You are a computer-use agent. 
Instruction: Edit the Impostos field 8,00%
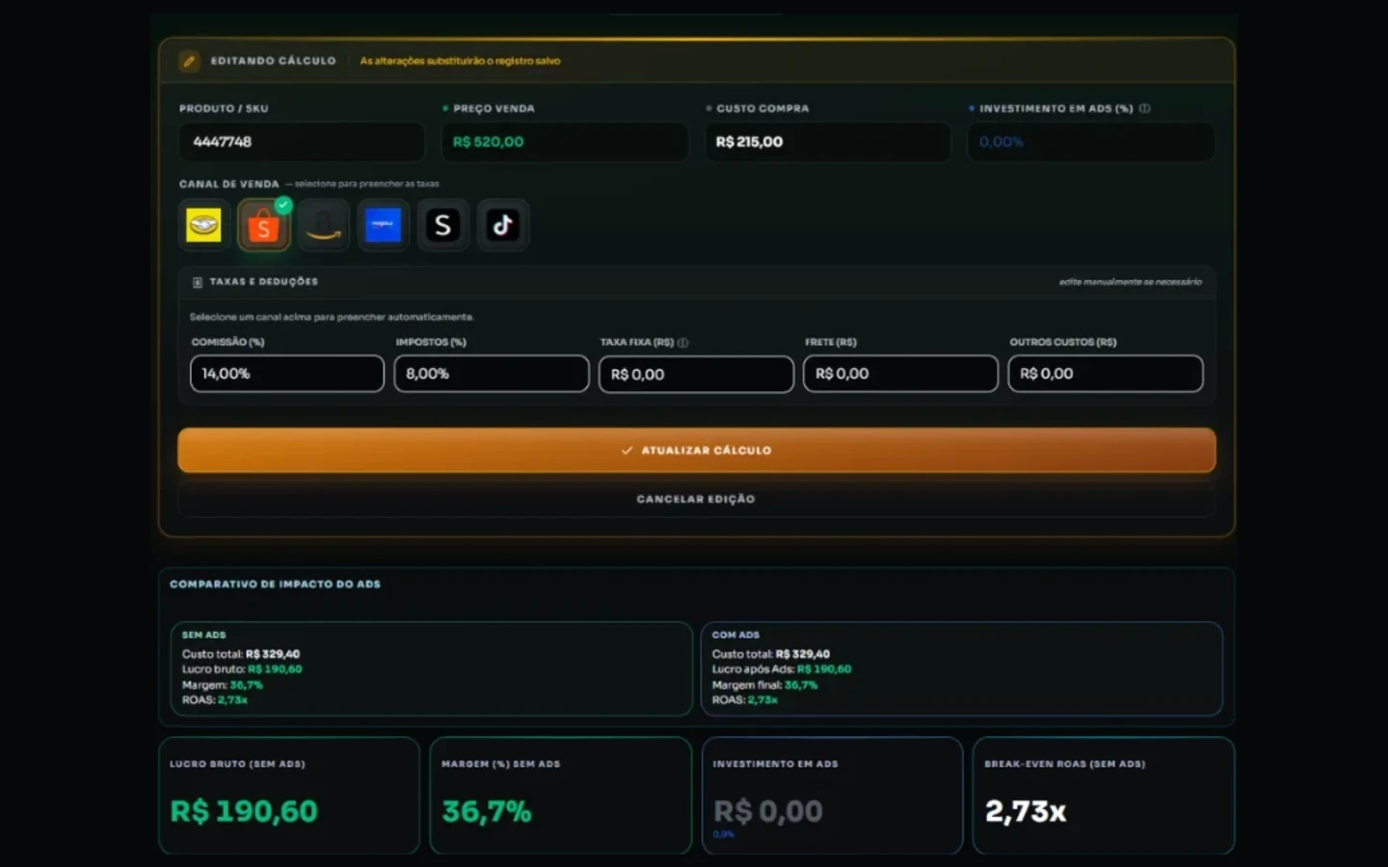click(492, 374)
